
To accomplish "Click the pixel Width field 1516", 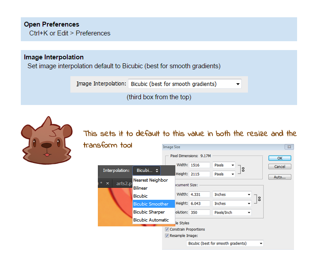I will tap(200, 165).
